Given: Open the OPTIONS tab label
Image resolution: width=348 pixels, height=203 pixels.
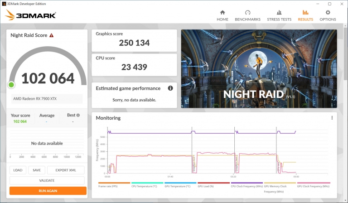Looking at the screenshot, I should [x=328, y=19].
